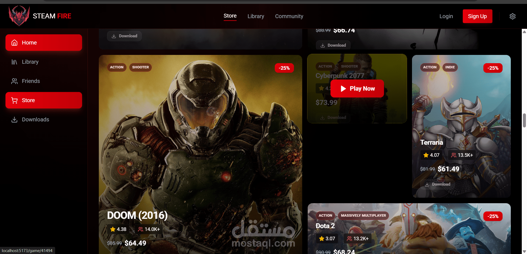527x254 pixels.
Task: Click the players icon next to 14.0K+
Action: click(x=141, y=229)
